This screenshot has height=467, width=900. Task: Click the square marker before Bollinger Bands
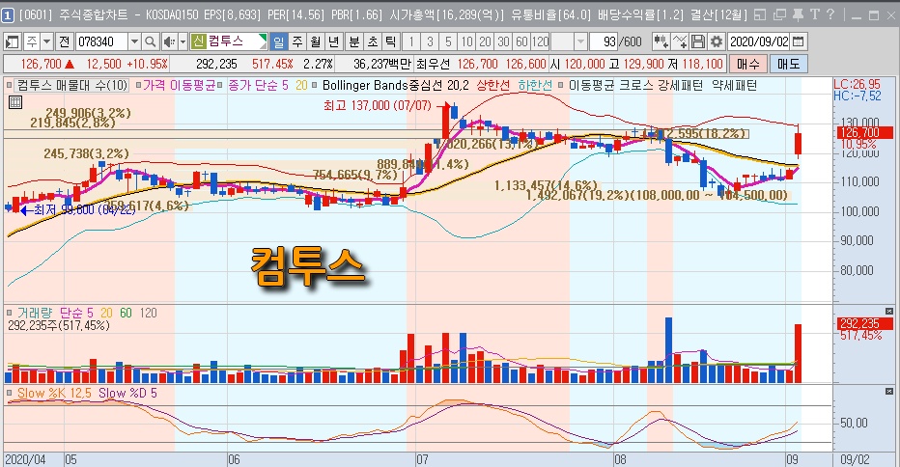point(314,86)
